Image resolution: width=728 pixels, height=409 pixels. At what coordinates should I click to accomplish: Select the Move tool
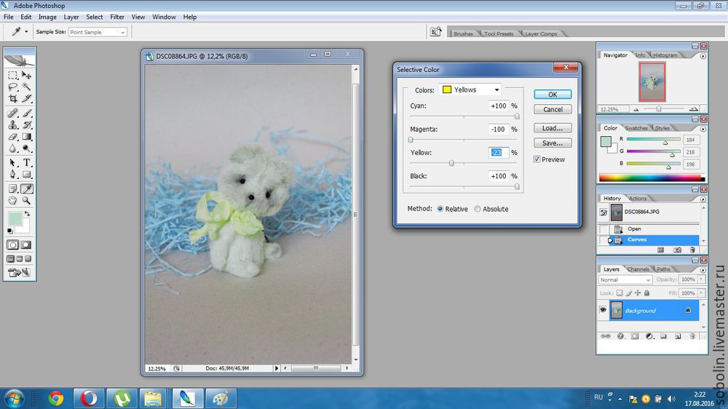pos(27,75)
